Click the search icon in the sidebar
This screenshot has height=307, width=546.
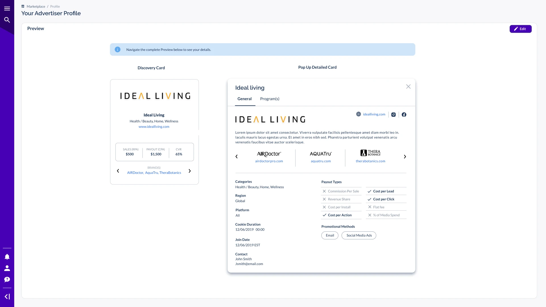7,20
